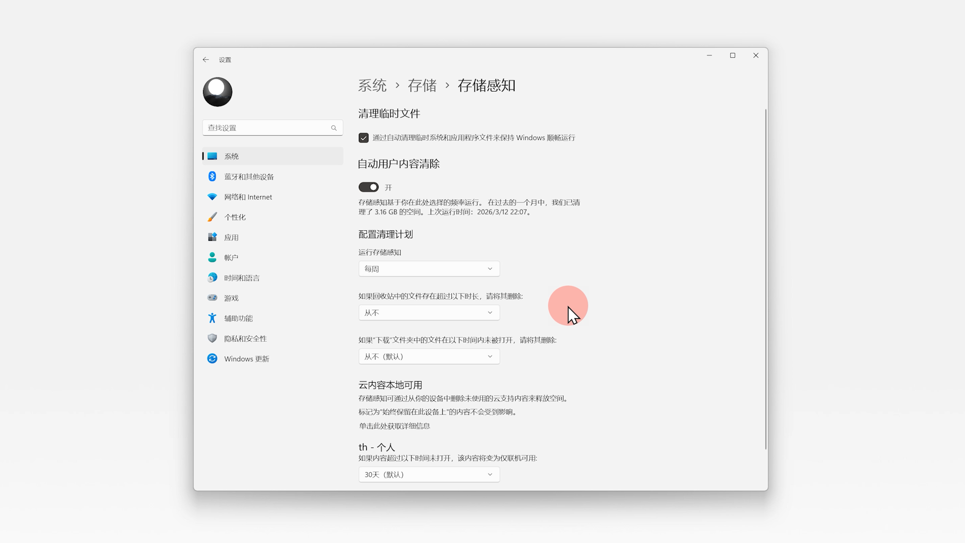
Task: Open Accounts via person icon
Action: point(212,257)
